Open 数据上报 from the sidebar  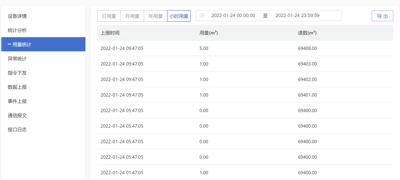pos(17,87)
